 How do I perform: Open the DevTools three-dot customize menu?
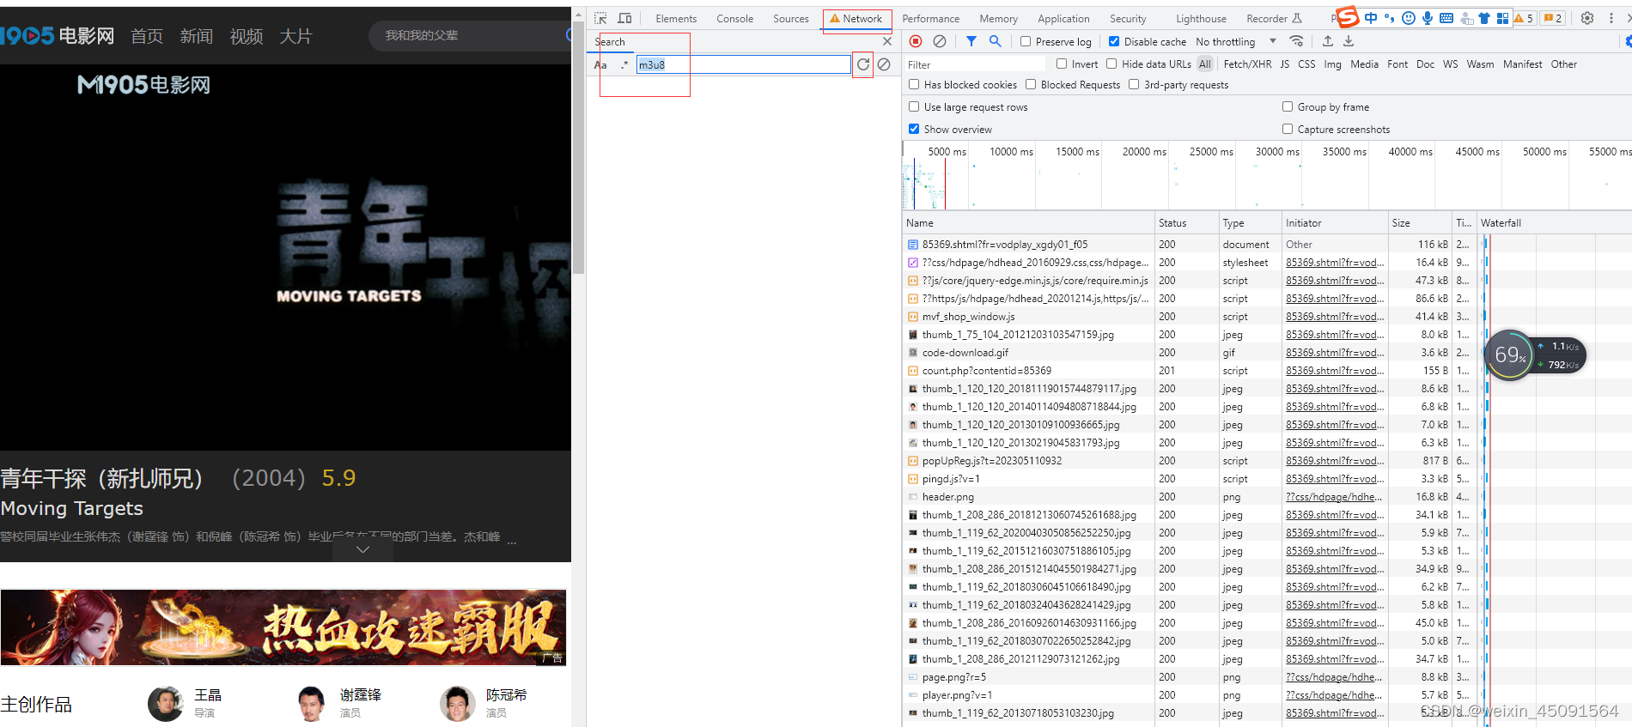[x=1611, y=18]
